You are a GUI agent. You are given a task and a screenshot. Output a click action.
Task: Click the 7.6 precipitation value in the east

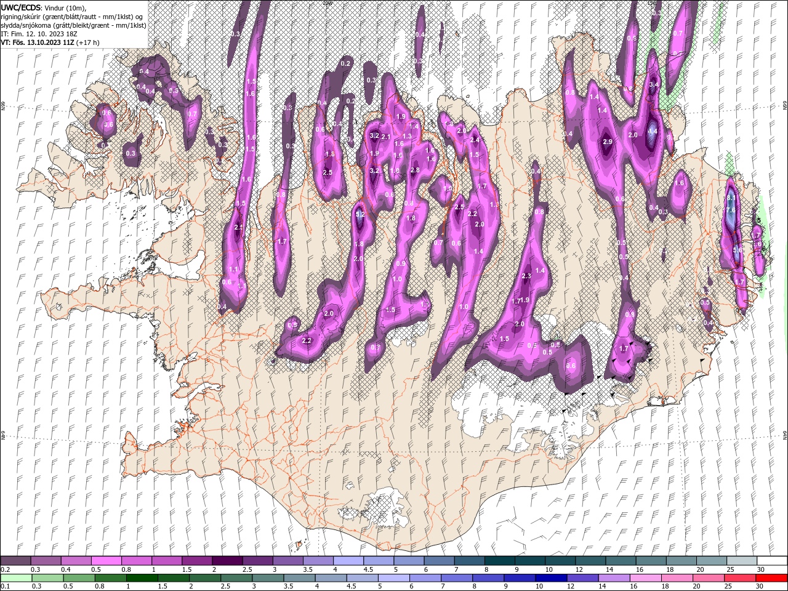point(731,211)
